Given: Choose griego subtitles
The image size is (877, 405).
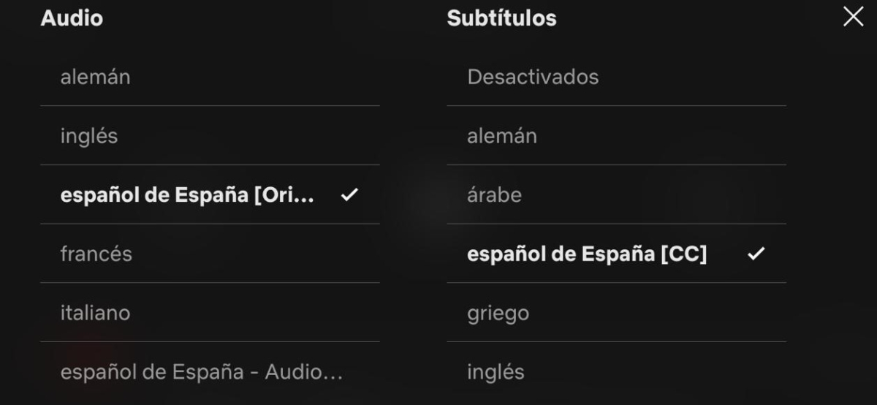Looking at the screenshot, I should 616,313.
